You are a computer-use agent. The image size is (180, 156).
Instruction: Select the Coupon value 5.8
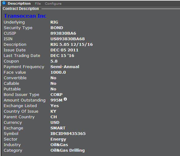pyautogui.click(x=54, y=61)
